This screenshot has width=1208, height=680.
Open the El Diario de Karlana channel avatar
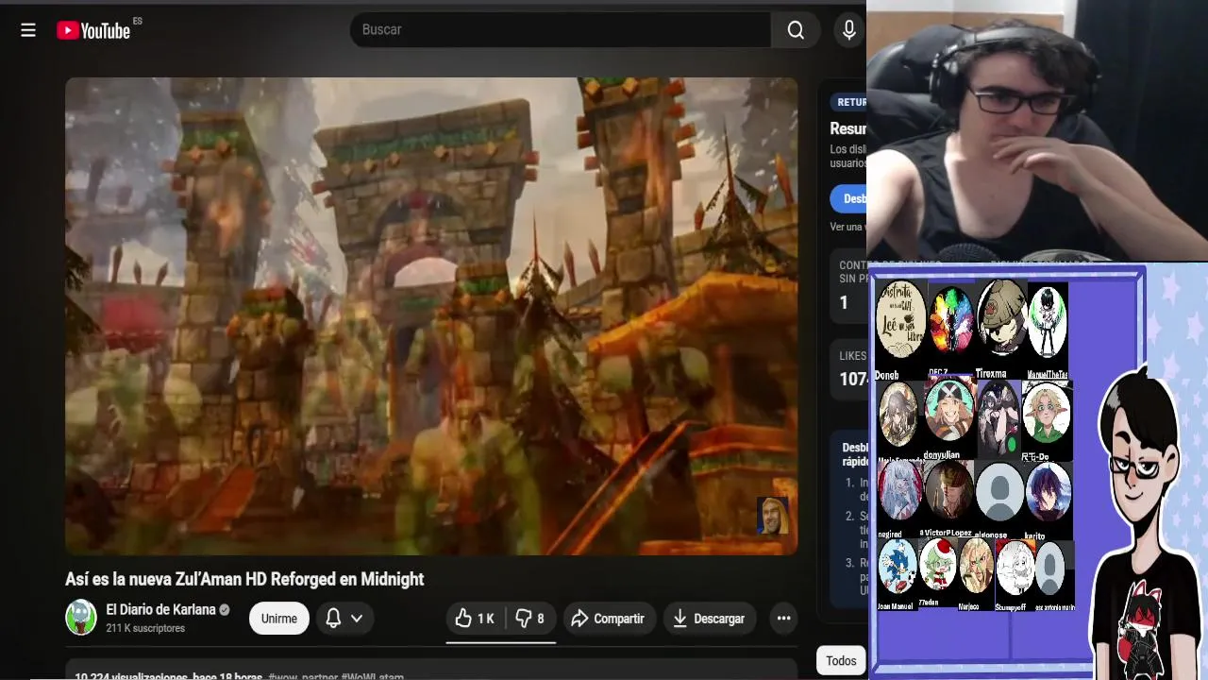[x=81, y=618]
